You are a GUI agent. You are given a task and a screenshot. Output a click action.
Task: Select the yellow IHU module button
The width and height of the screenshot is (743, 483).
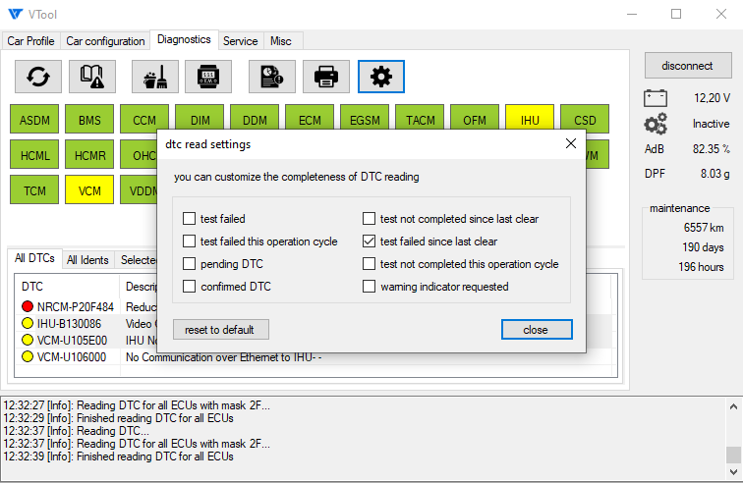pyautogui.click(x=530, y=121)
